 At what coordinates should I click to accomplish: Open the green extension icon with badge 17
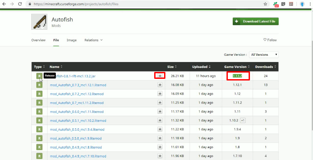(x=276, y=4)
